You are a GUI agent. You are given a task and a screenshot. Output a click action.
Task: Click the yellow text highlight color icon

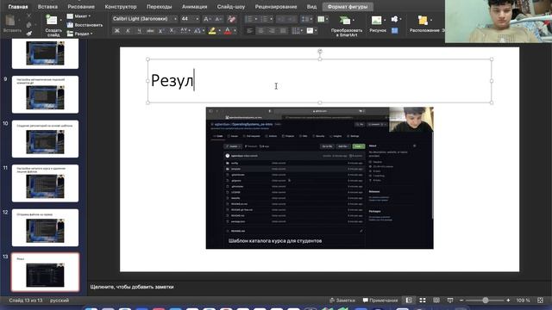(x=212, y=31)
